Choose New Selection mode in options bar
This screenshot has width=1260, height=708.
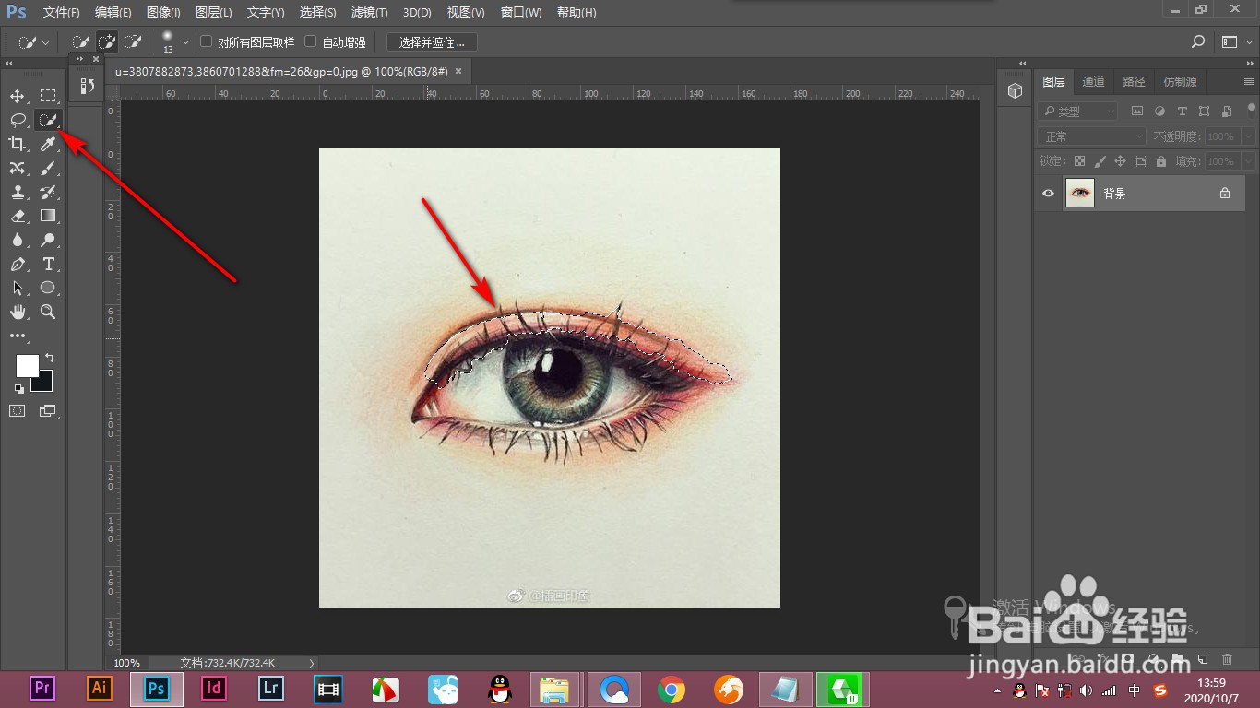[81, 41]
